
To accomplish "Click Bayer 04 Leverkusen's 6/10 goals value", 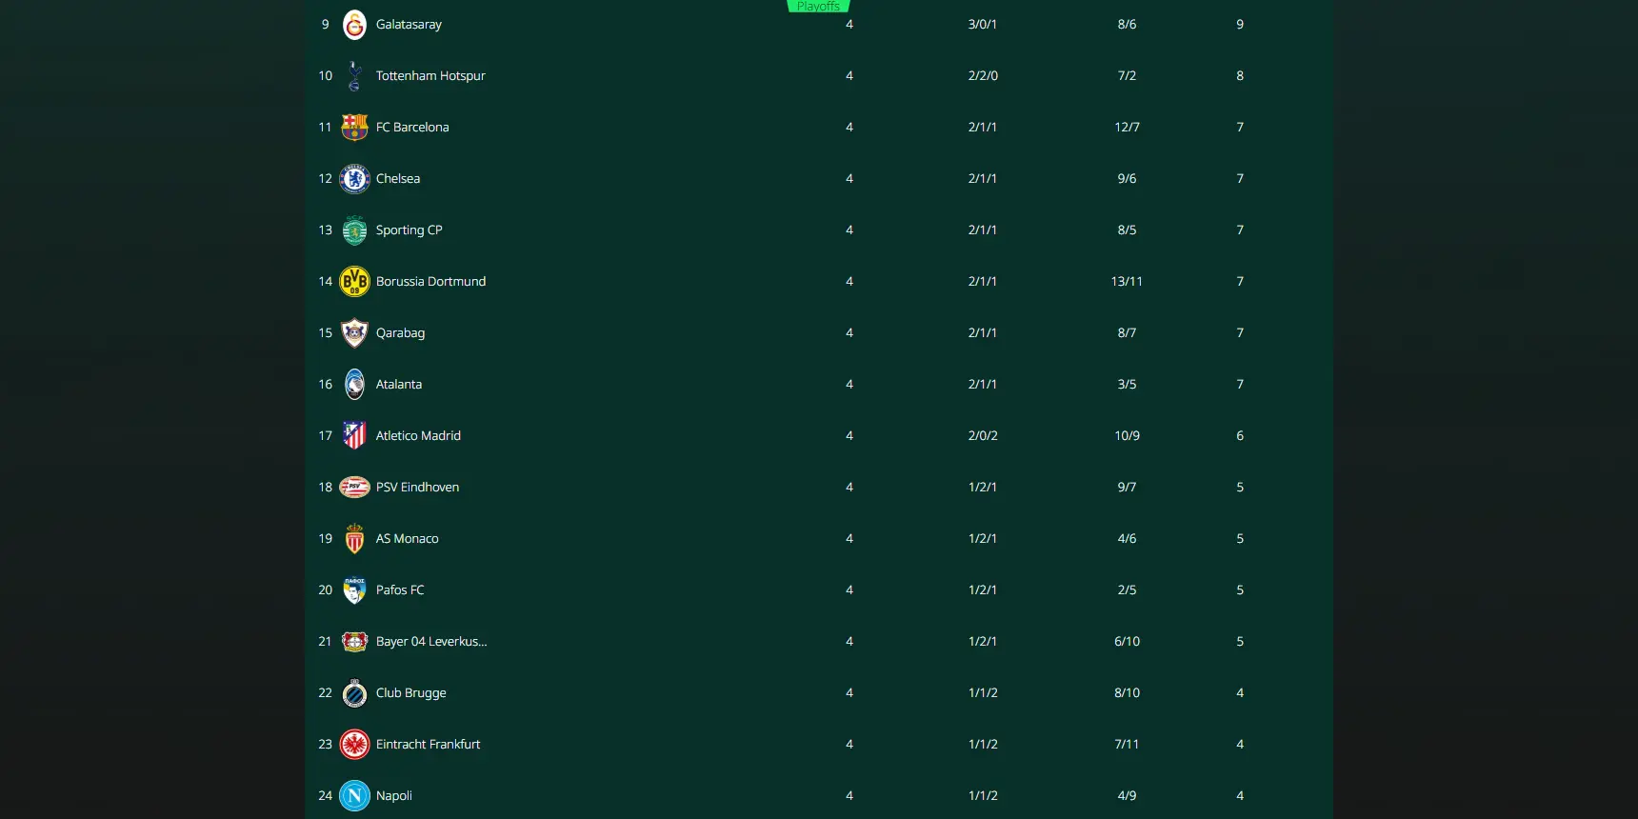I will 1127,642.
